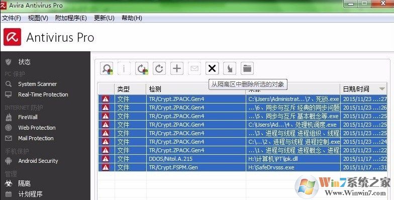The image size is (394, 200).
Task: Select the H:\计算机\PT\pk.dll source cell
Action: pyautogui.click(x=293, y=159)
